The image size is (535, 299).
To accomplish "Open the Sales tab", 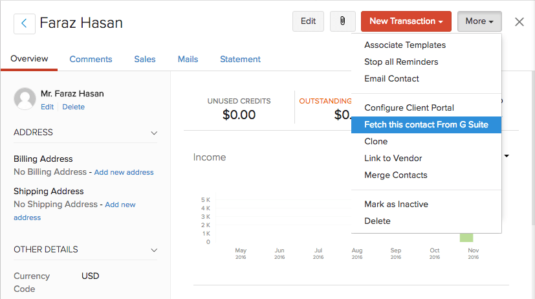I will click(x=145, y=59).
